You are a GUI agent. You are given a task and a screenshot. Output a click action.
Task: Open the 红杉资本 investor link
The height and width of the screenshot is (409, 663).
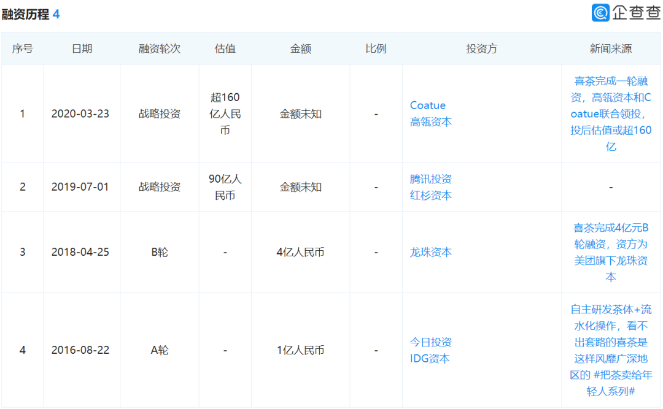(430, 195)
